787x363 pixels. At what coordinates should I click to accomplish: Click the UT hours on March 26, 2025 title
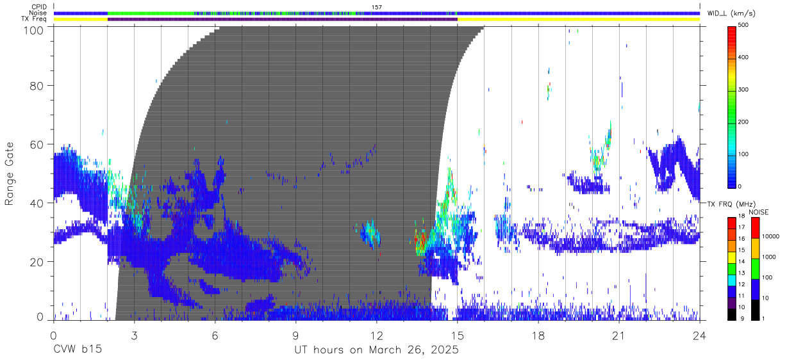point(376,350)
